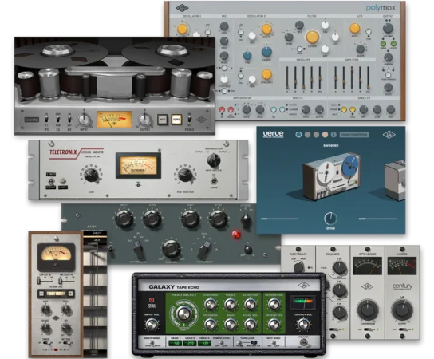
Task: Click the Verve drive knob
Action: click(x=330, y=219)
